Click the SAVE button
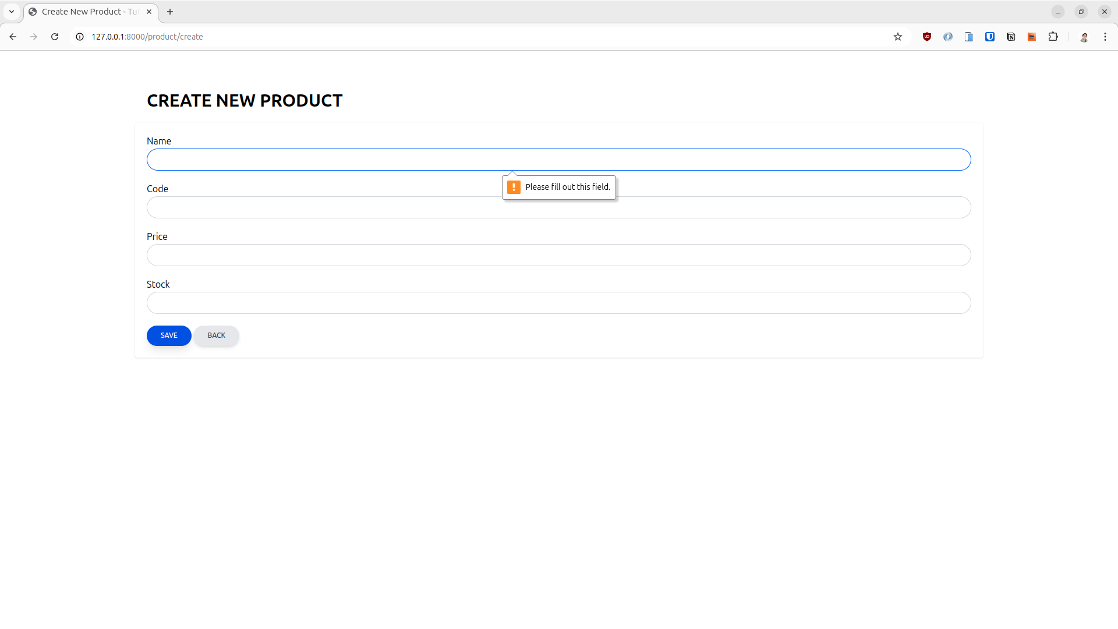 point(168,335)
